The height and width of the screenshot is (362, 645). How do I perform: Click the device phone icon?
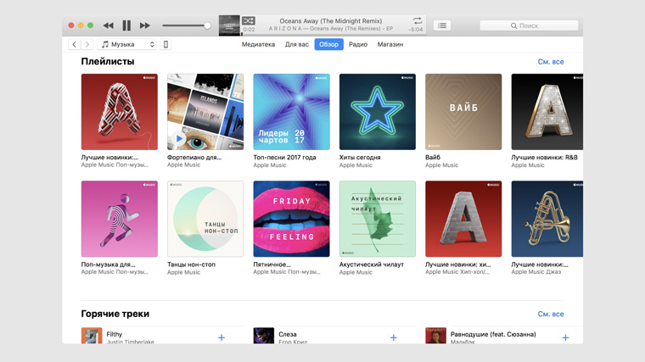pyautogui.click(x=165, y=44)
